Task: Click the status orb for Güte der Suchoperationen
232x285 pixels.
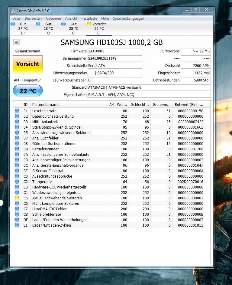Action: [17, 143]
